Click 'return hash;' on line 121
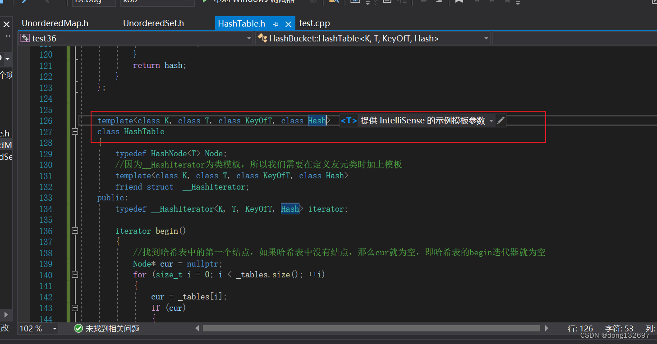 coord(160,66)
